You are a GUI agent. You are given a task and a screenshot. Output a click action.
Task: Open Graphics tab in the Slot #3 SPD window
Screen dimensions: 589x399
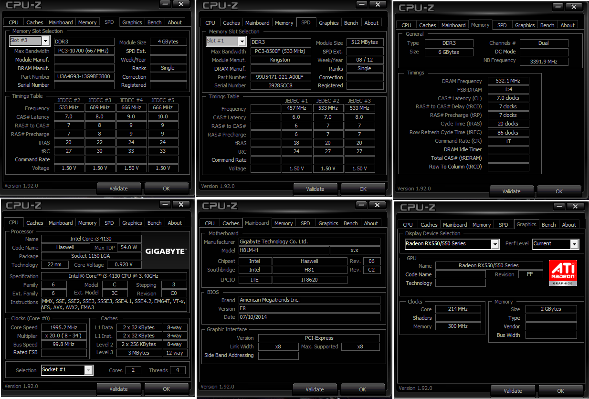[x=132, y=22]
